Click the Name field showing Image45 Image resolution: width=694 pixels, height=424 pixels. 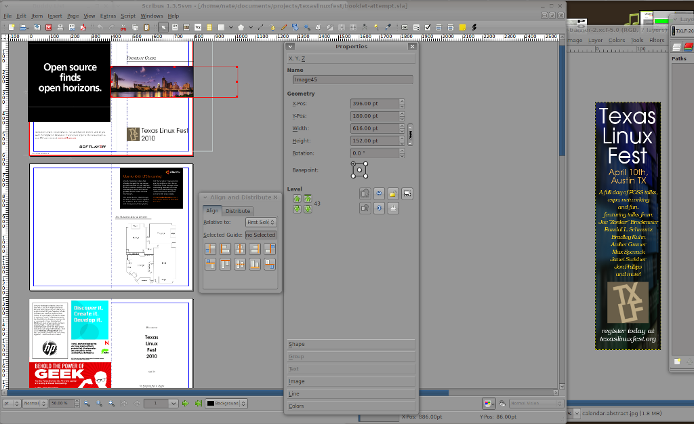point(352,79)
